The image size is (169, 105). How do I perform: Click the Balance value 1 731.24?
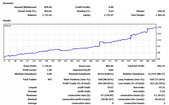[47, 15]
